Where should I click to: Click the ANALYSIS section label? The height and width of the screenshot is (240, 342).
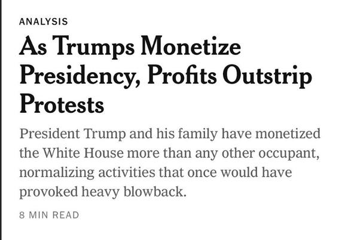click(x=44, y=21)
